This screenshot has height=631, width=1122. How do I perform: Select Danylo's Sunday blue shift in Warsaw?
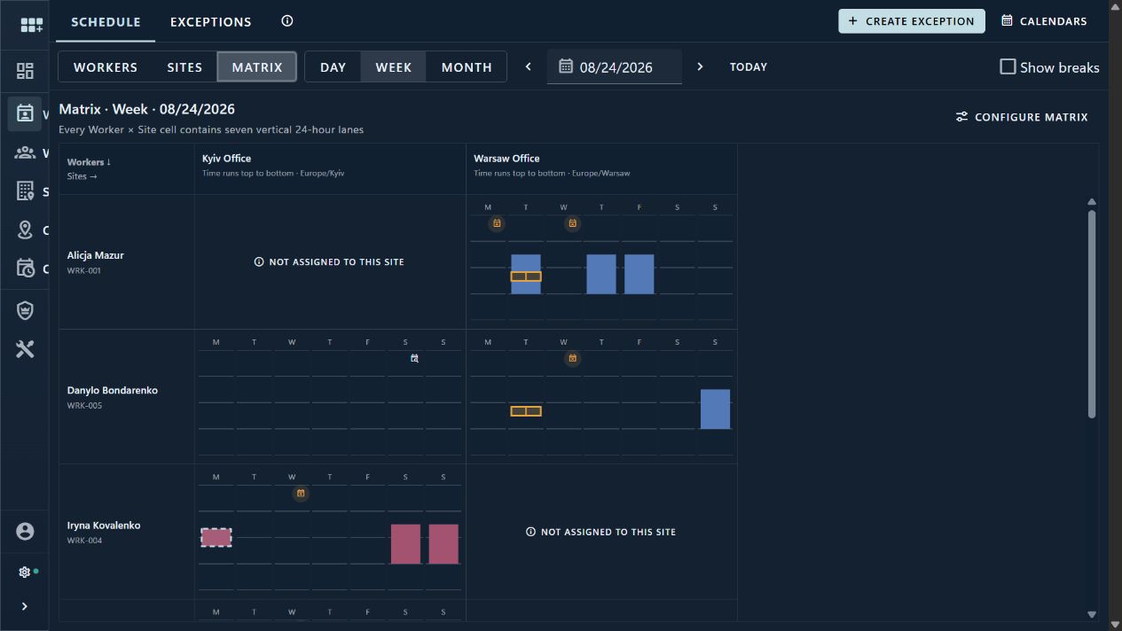[715, 409]
